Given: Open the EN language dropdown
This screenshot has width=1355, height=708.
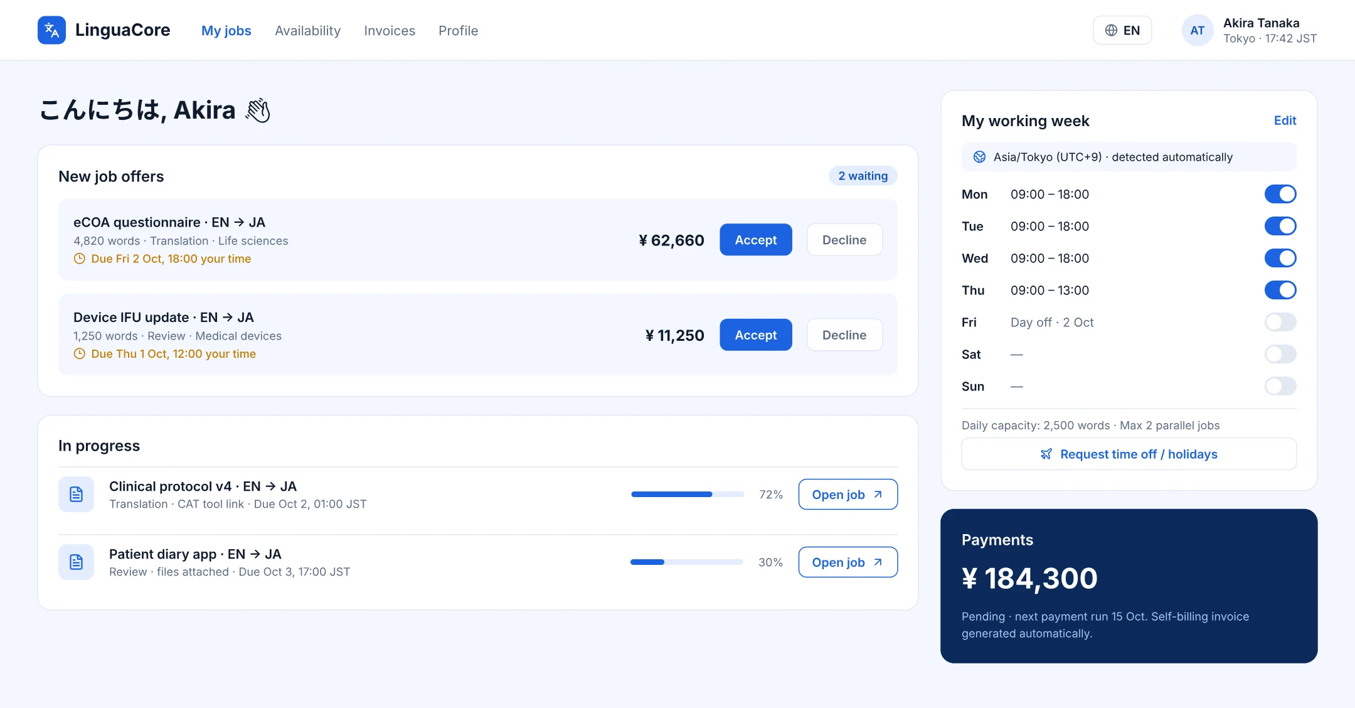Looking at the screenshot, I should (x=1122, y=30).
